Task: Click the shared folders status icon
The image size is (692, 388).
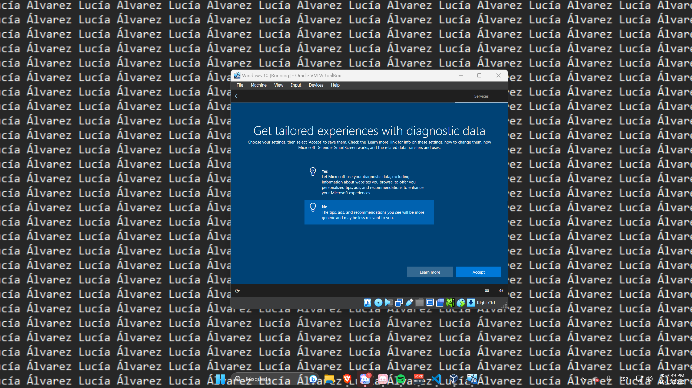Action: pos(419,303)
